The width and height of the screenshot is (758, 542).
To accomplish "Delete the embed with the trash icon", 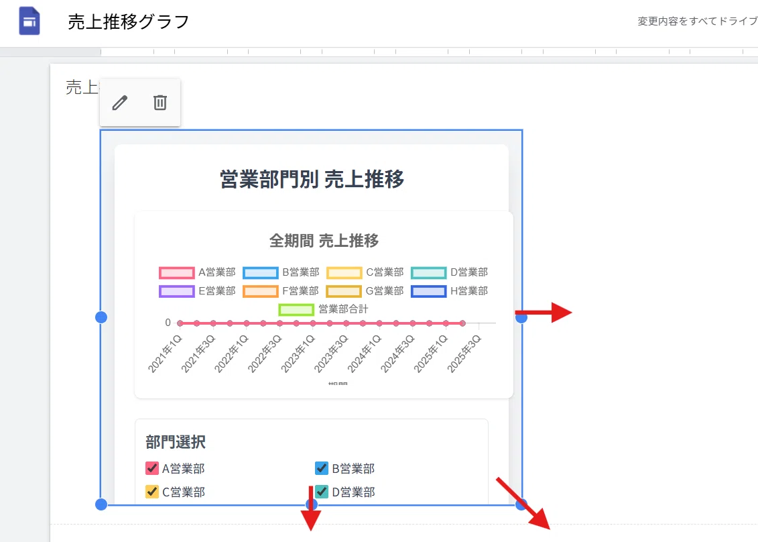I will (x=160, y=103).
